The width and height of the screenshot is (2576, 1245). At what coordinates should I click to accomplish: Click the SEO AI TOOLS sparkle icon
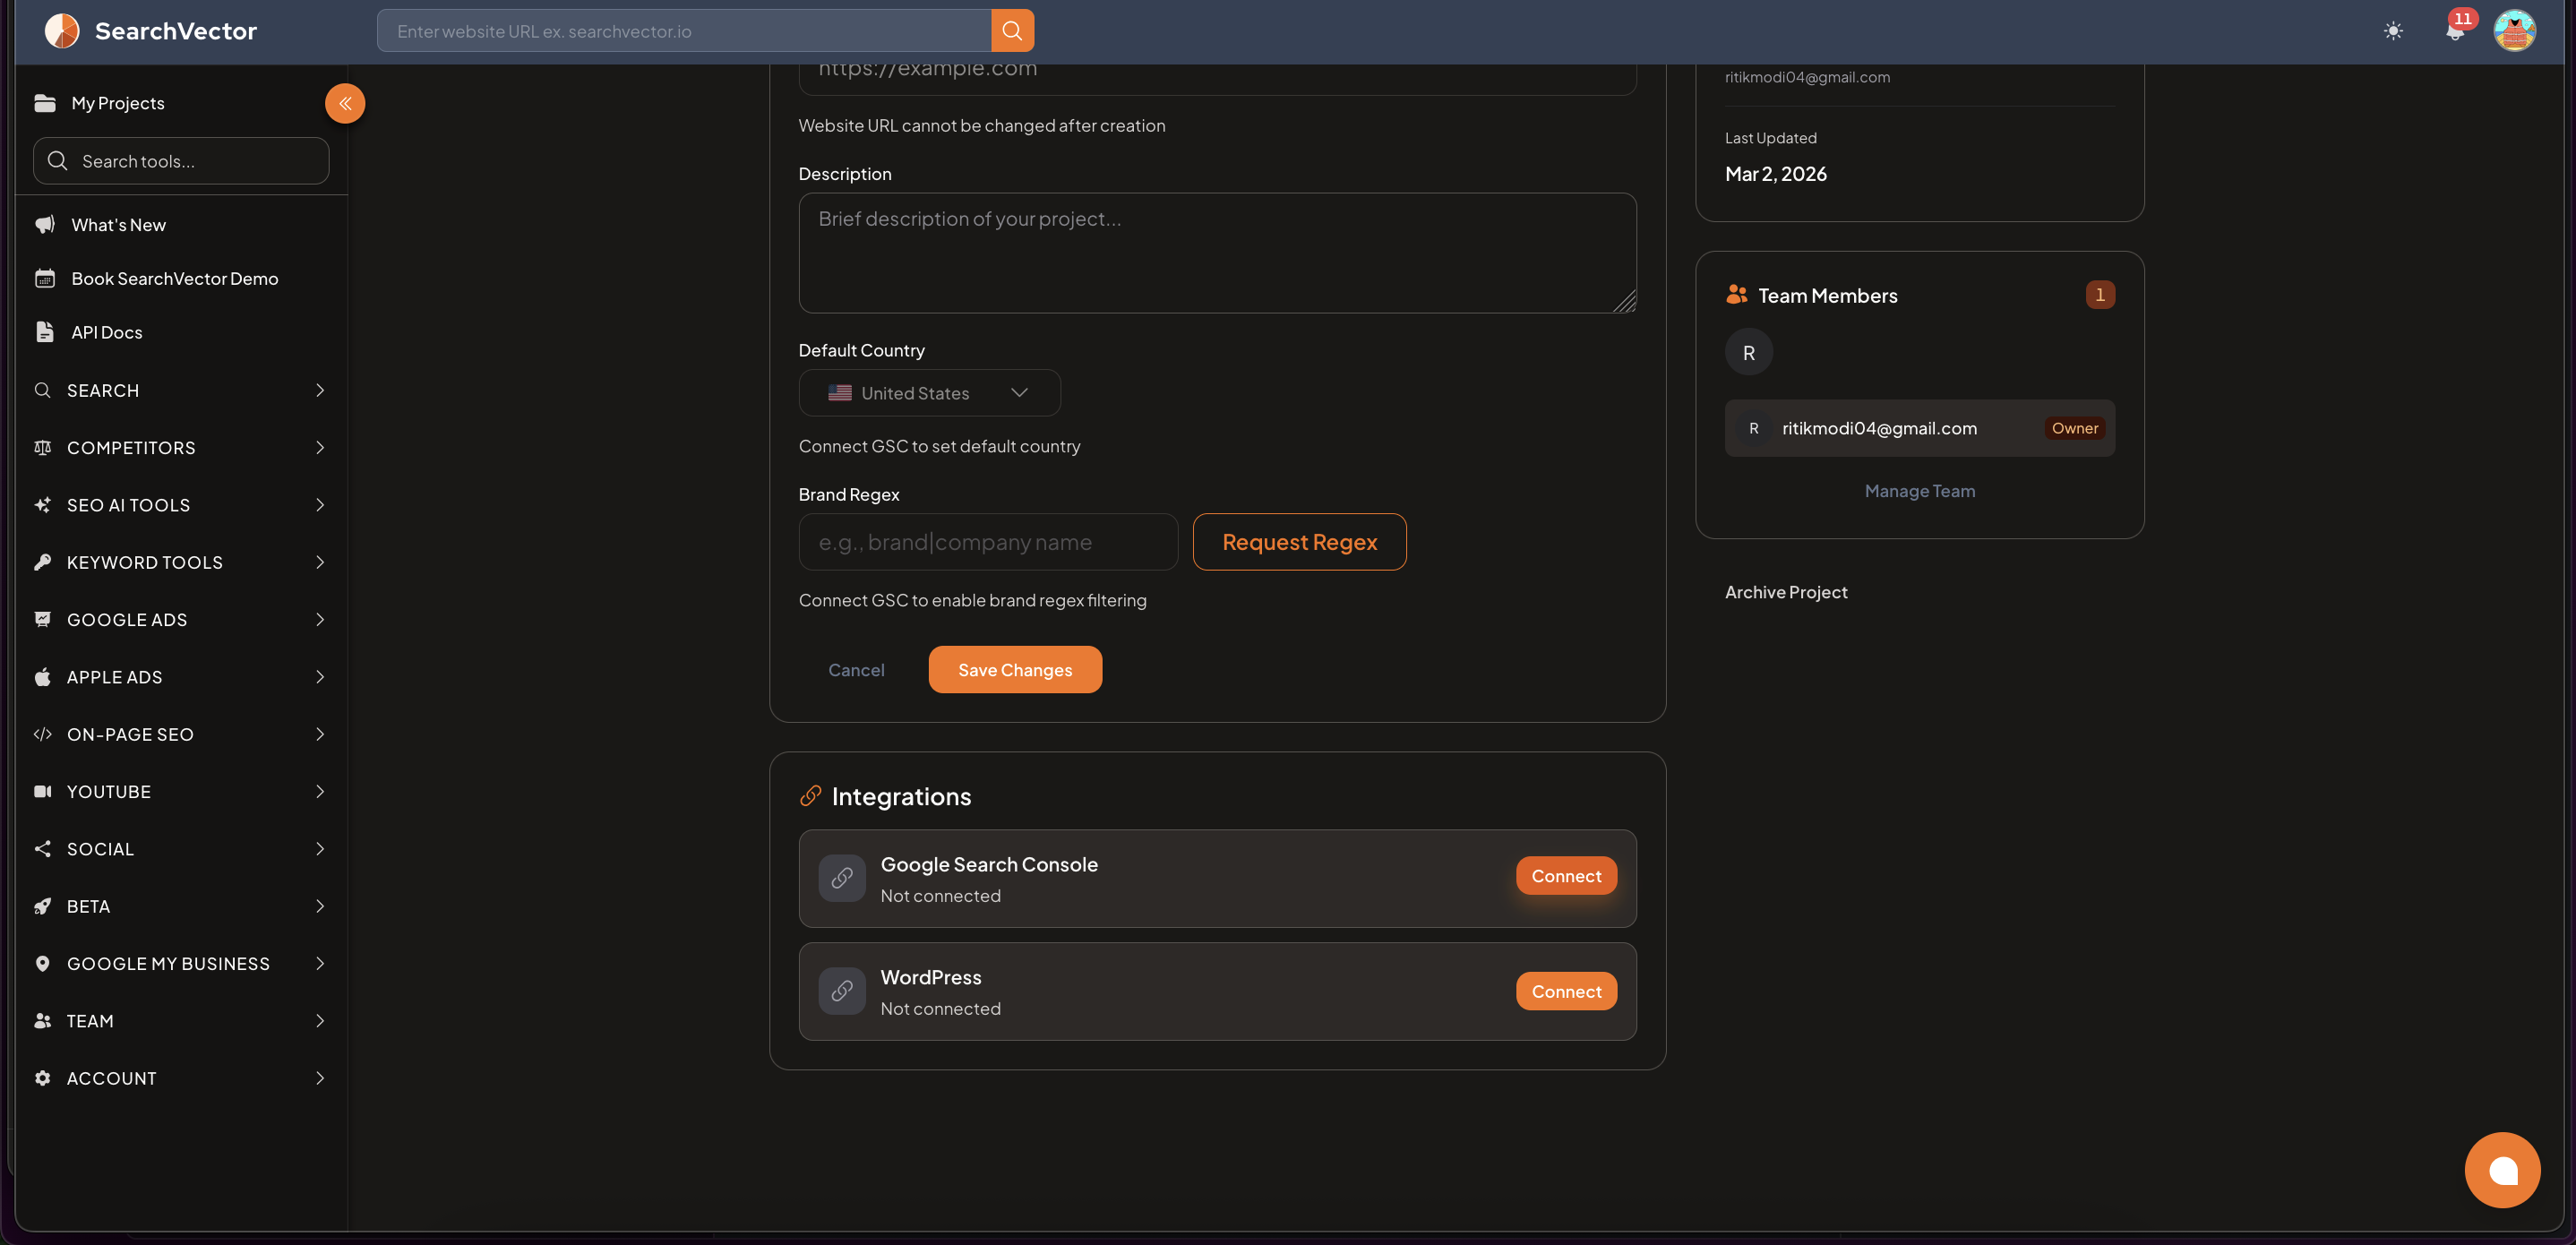pyautogui.click(x=43, y=505)
